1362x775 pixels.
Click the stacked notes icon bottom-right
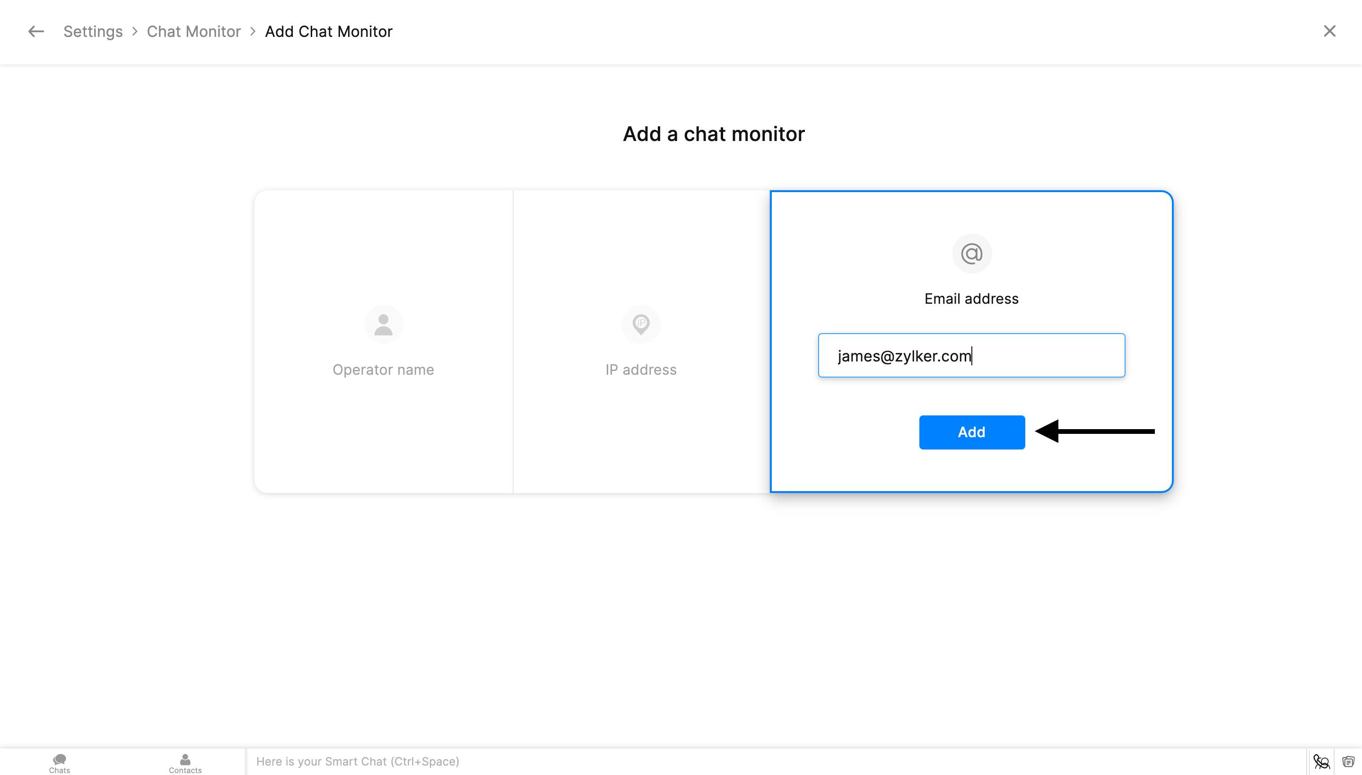pyautogui.click(x=1348, y=761)
